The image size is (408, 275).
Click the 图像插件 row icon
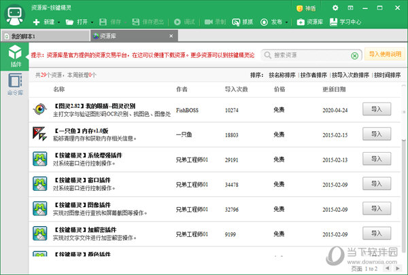coord(40,208)
